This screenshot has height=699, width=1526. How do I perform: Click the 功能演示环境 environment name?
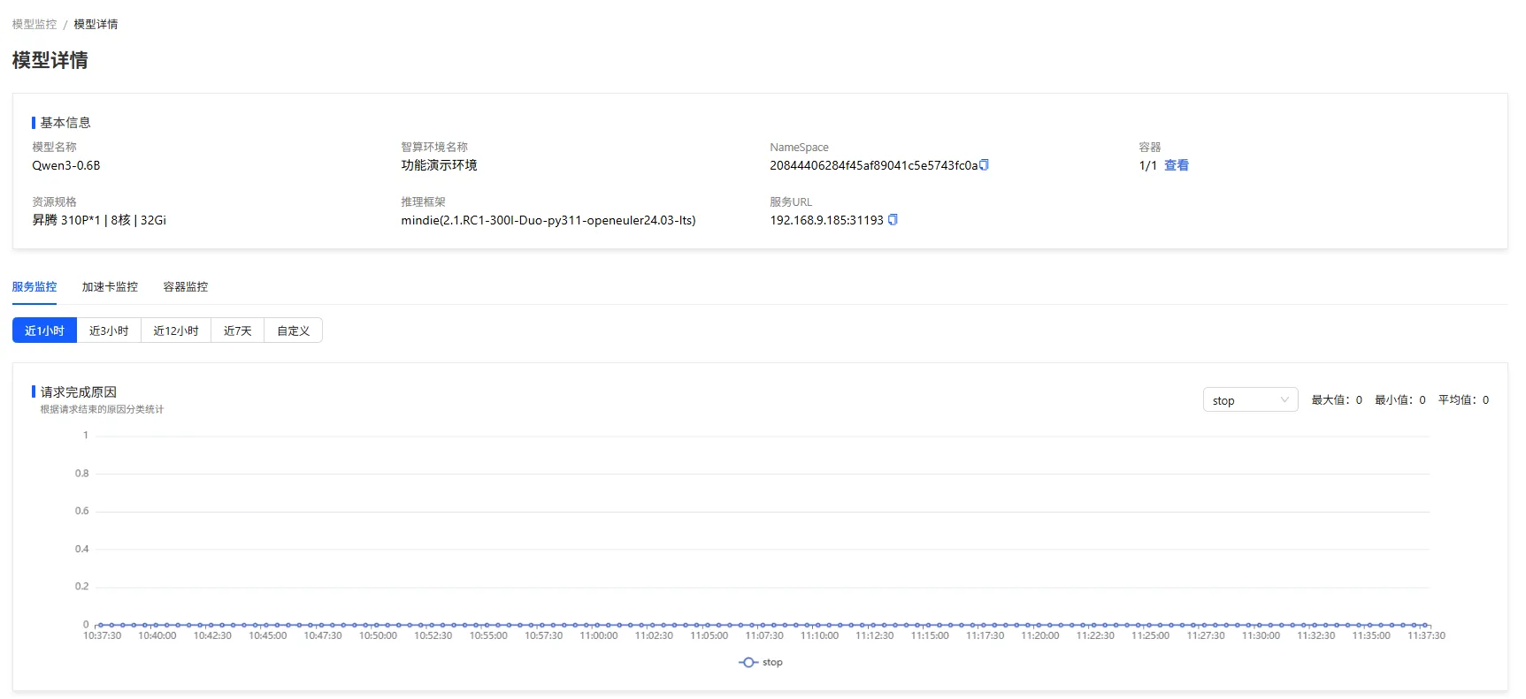[x=439, y=165]
